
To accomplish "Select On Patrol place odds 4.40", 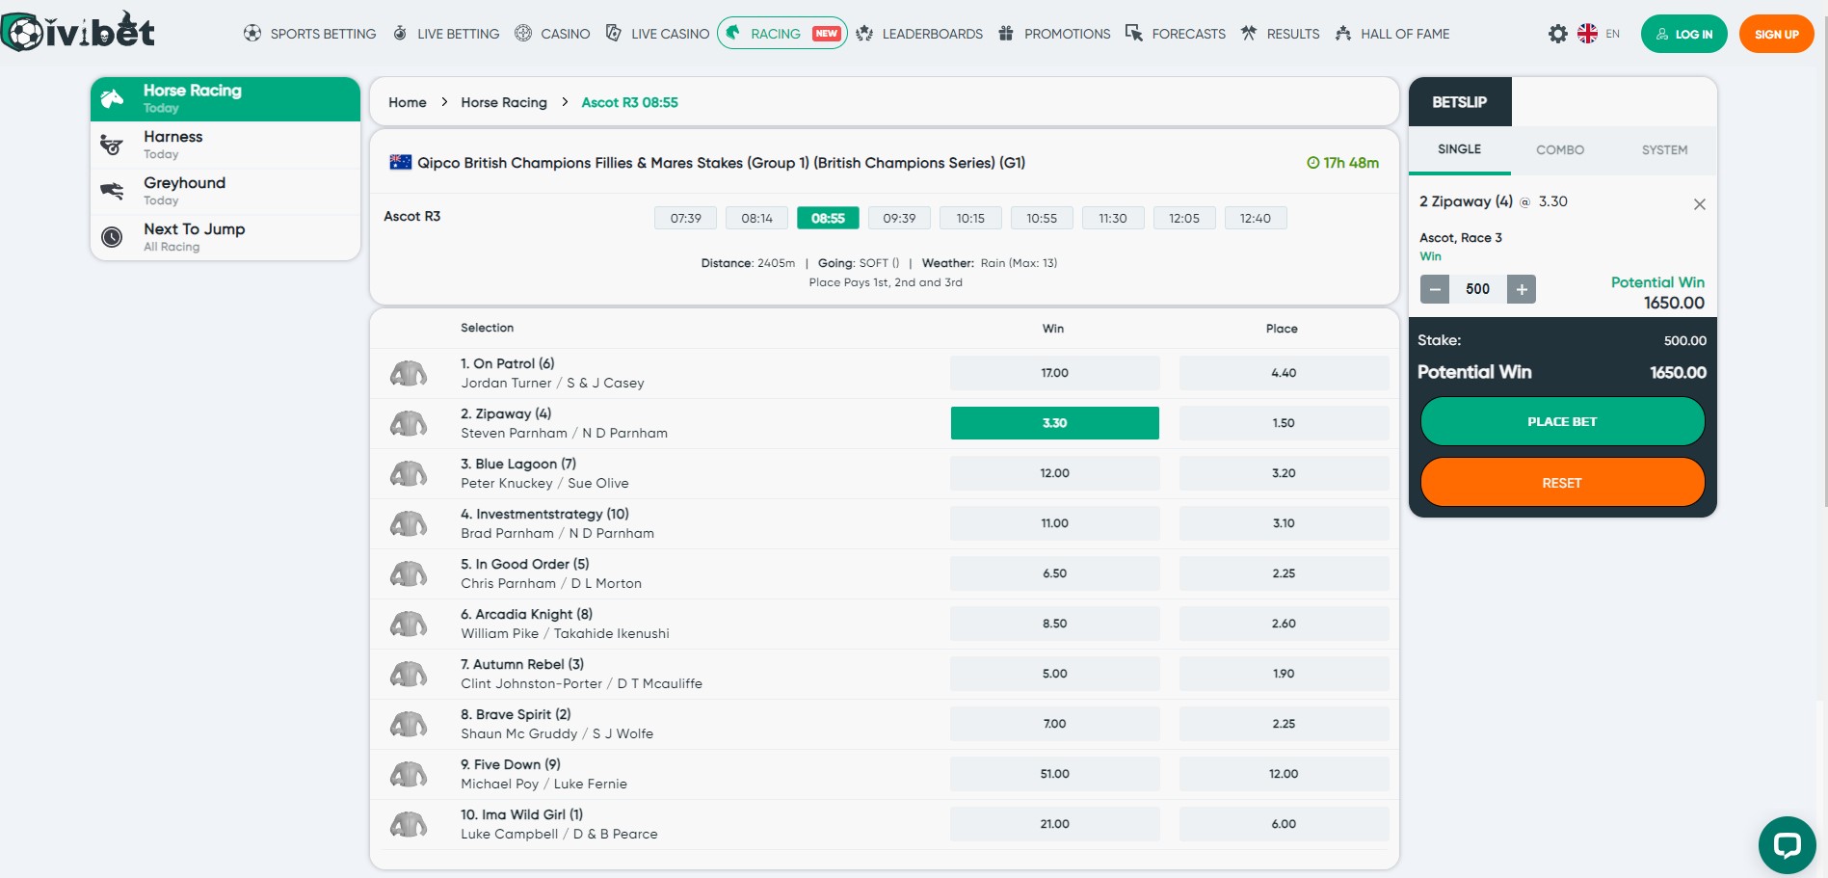I will (x=1284, y=373).
